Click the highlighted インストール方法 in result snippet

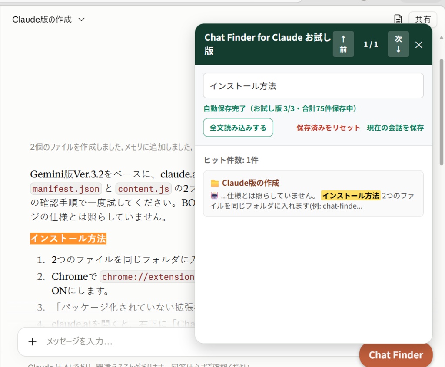pyautogui.click(x=351, y=196)
